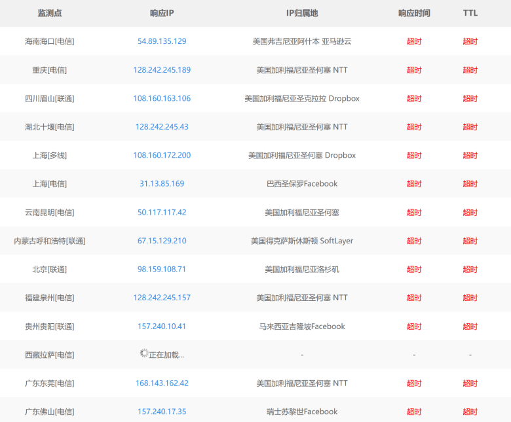511x422 pixels.
Task: Open IP link 50.117.117.42
Action: 162,213
